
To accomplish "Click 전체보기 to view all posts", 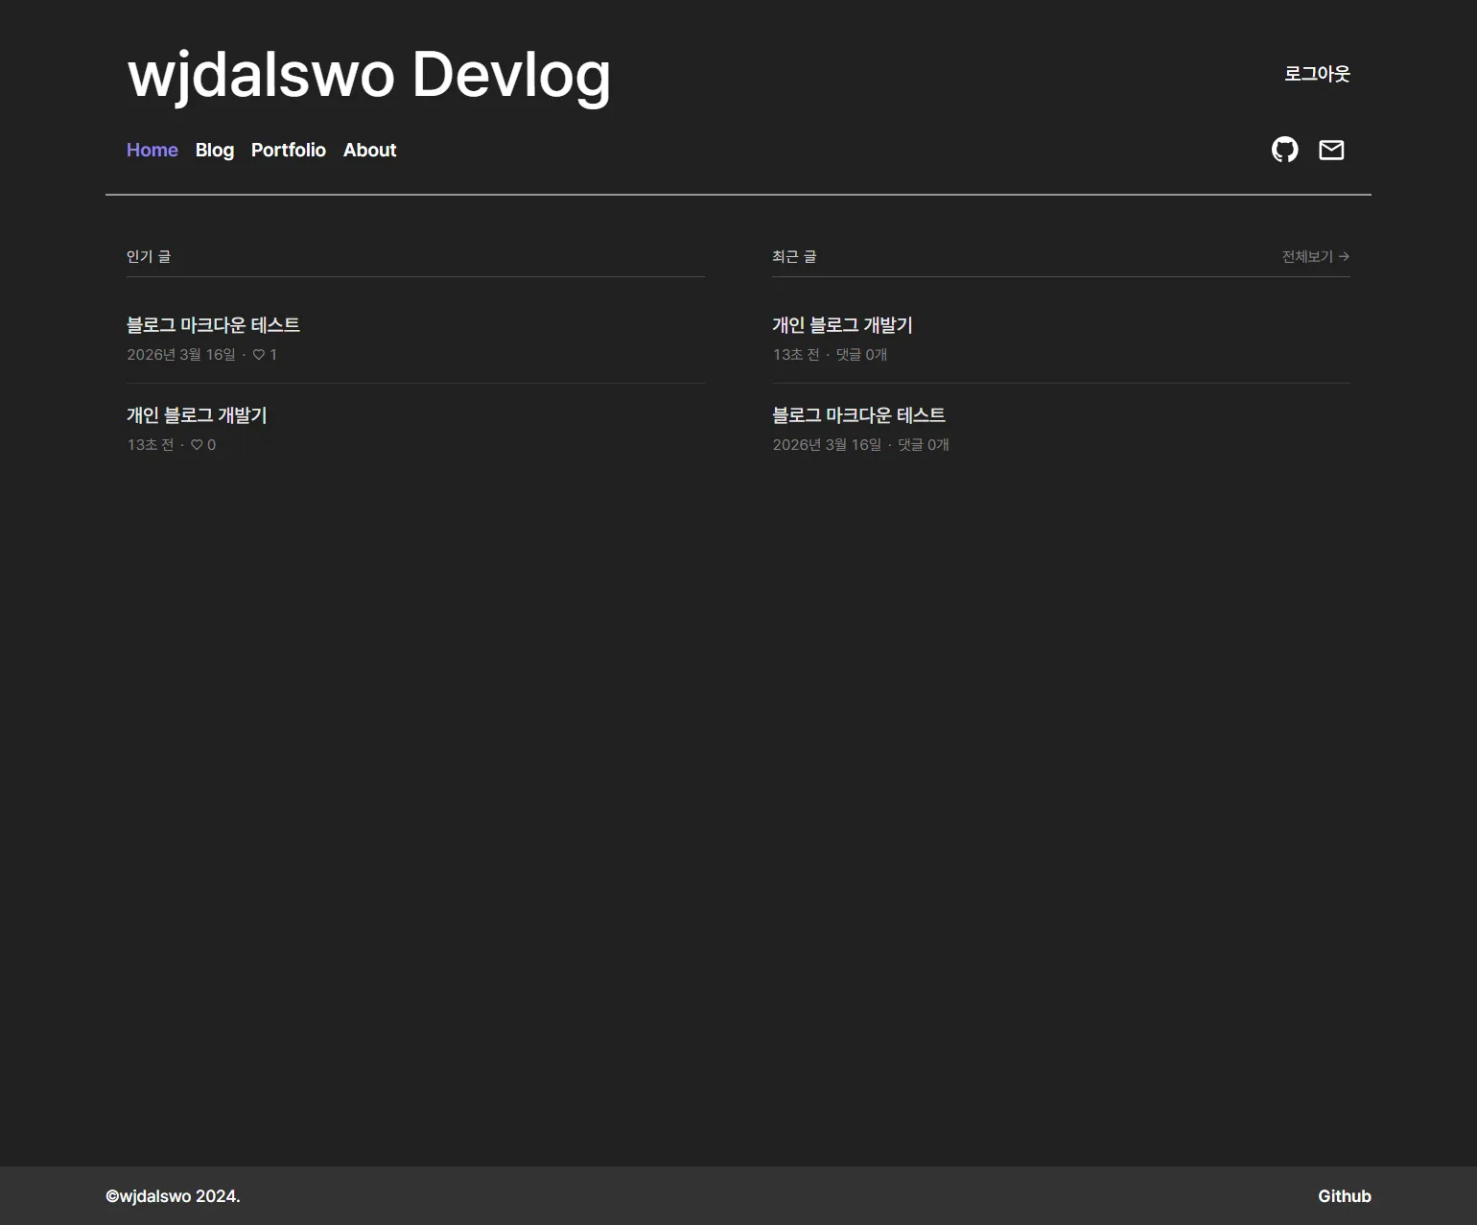I will [x=1315, y=256].
